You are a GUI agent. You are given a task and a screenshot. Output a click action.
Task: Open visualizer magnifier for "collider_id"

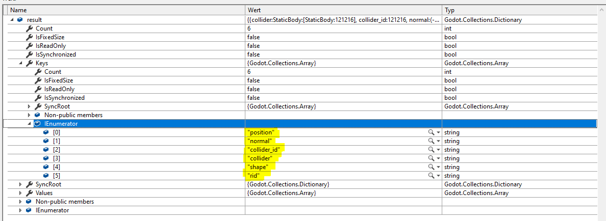pos(431,150)
